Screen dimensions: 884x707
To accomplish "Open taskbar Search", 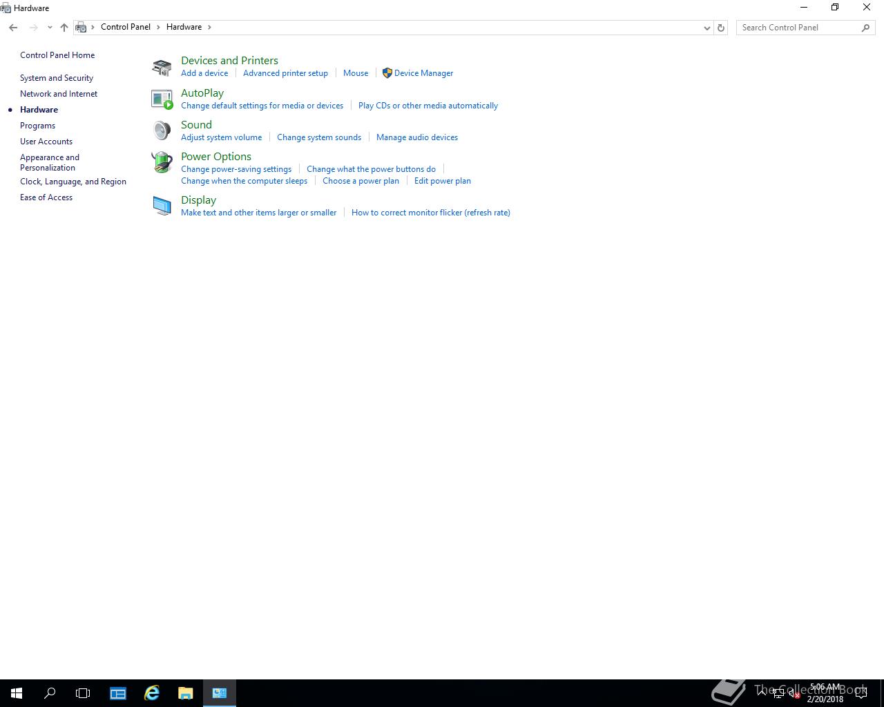I will [50, 693].
